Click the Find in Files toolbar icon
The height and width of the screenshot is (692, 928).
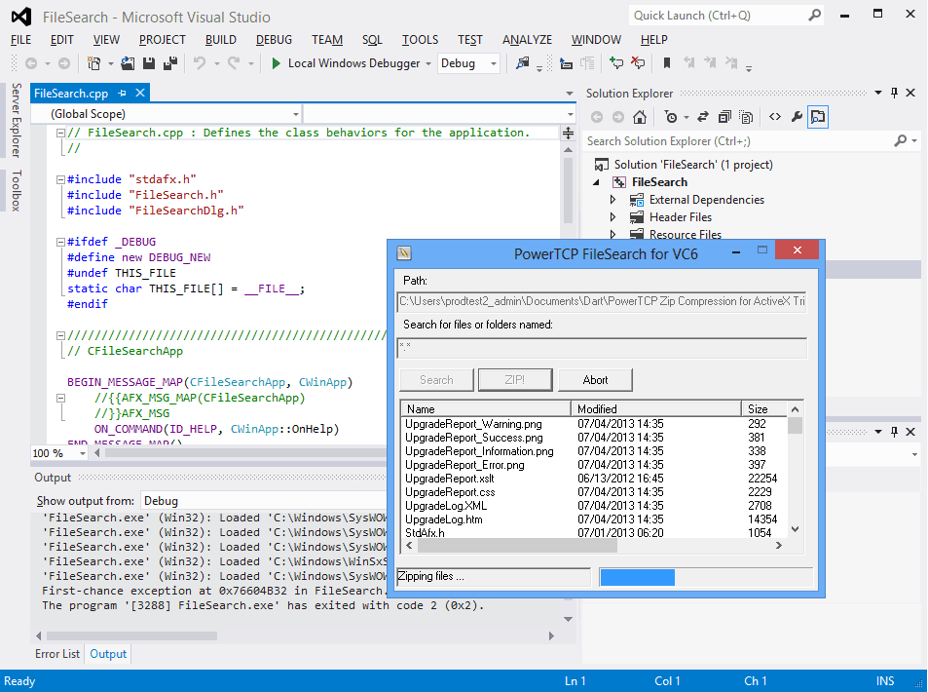522,63
